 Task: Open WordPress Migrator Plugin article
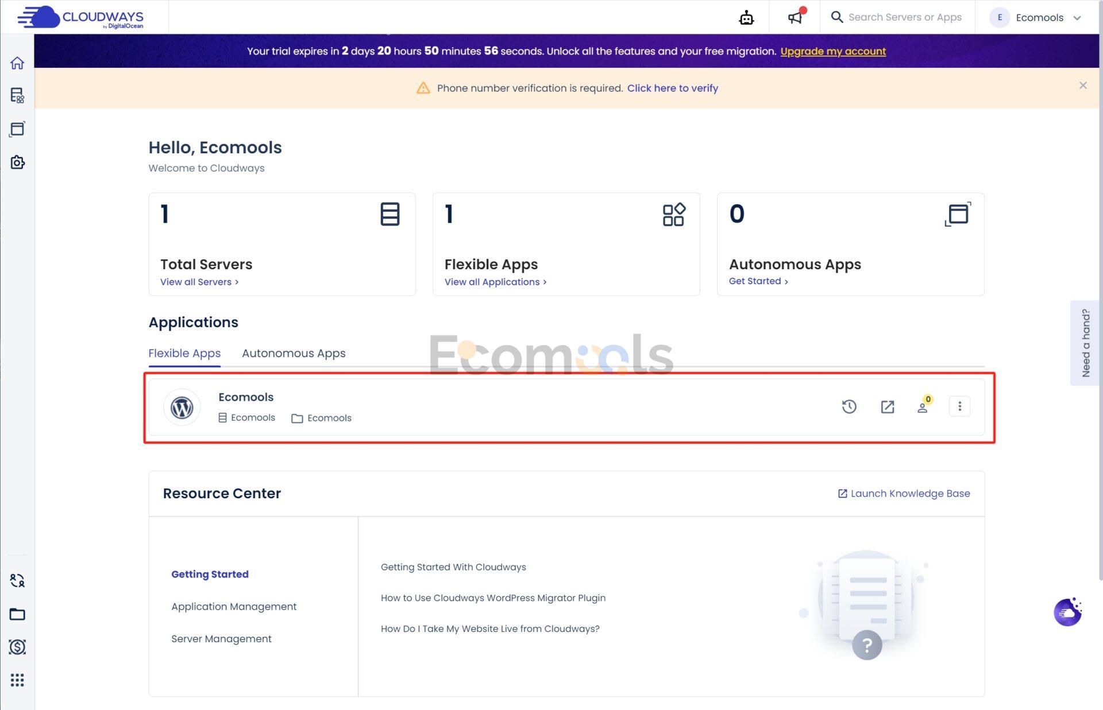pos(493,598)
